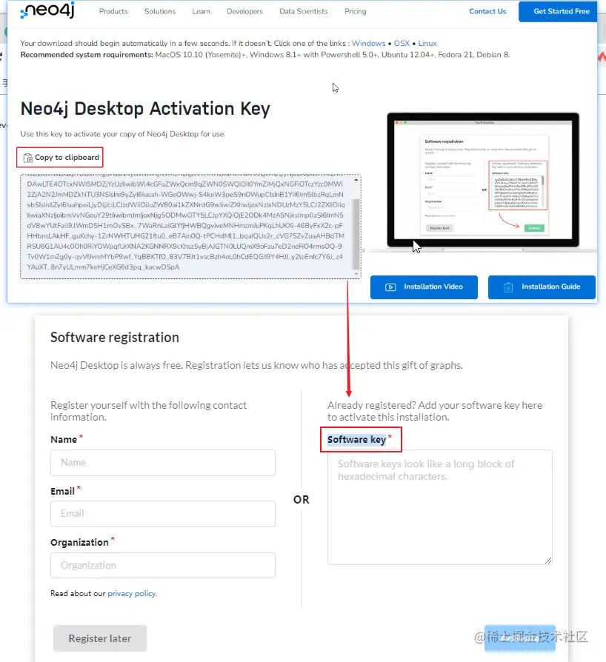606x662 pixels.
Task: Focus the Organization input field
Action: (x=162, y=565)
